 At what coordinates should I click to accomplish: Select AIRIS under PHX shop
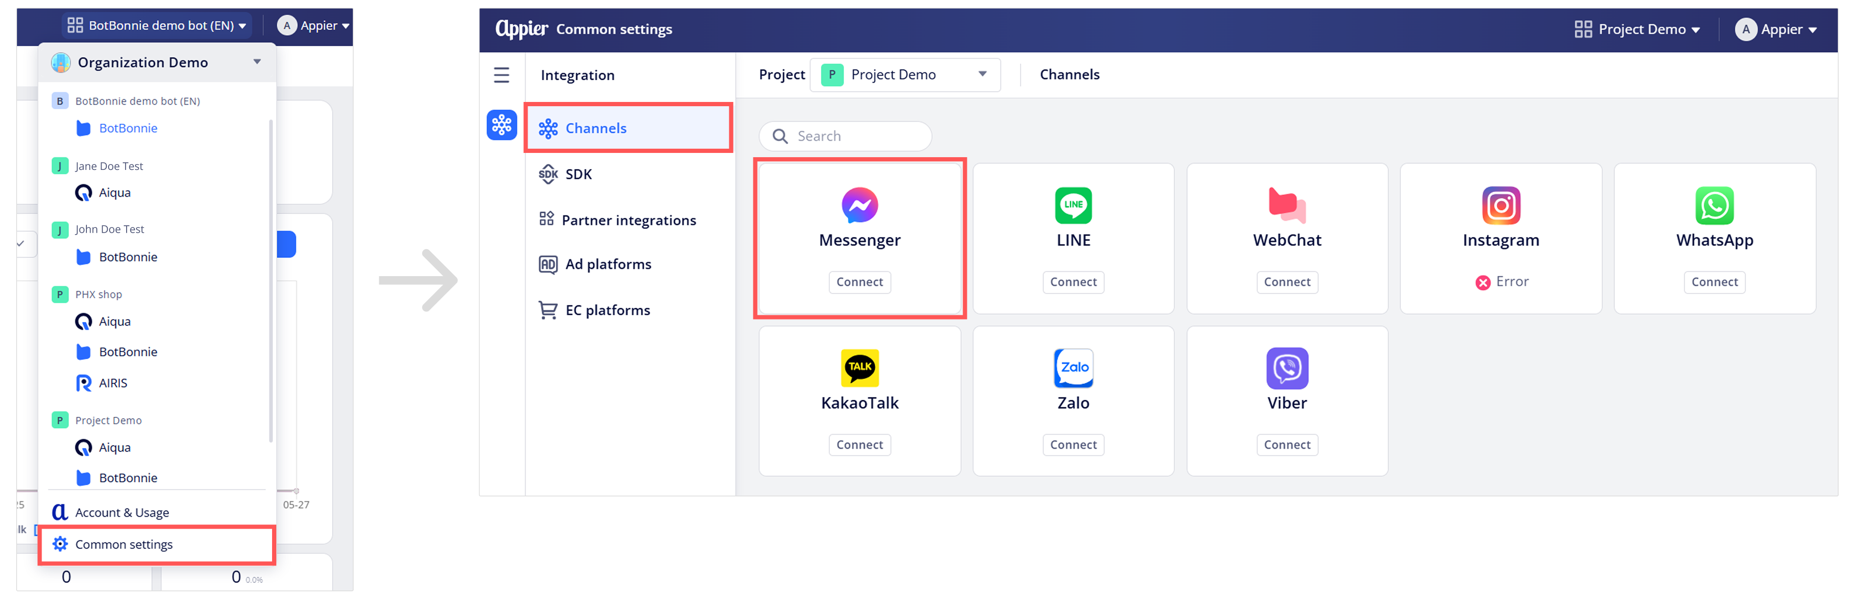(113, 383)
